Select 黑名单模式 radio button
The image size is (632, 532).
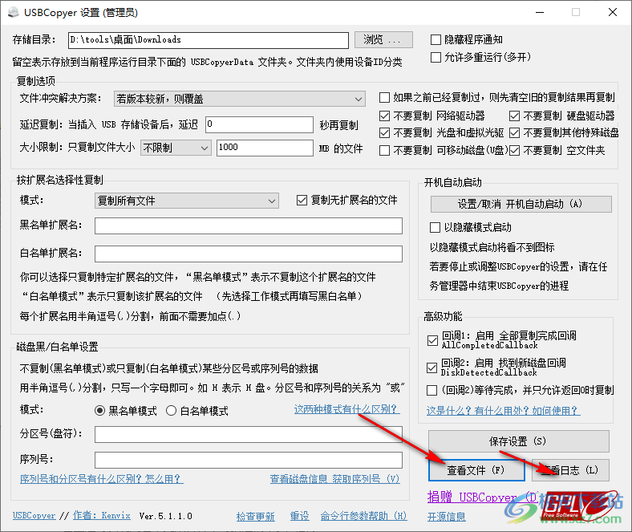pos(99,411)
